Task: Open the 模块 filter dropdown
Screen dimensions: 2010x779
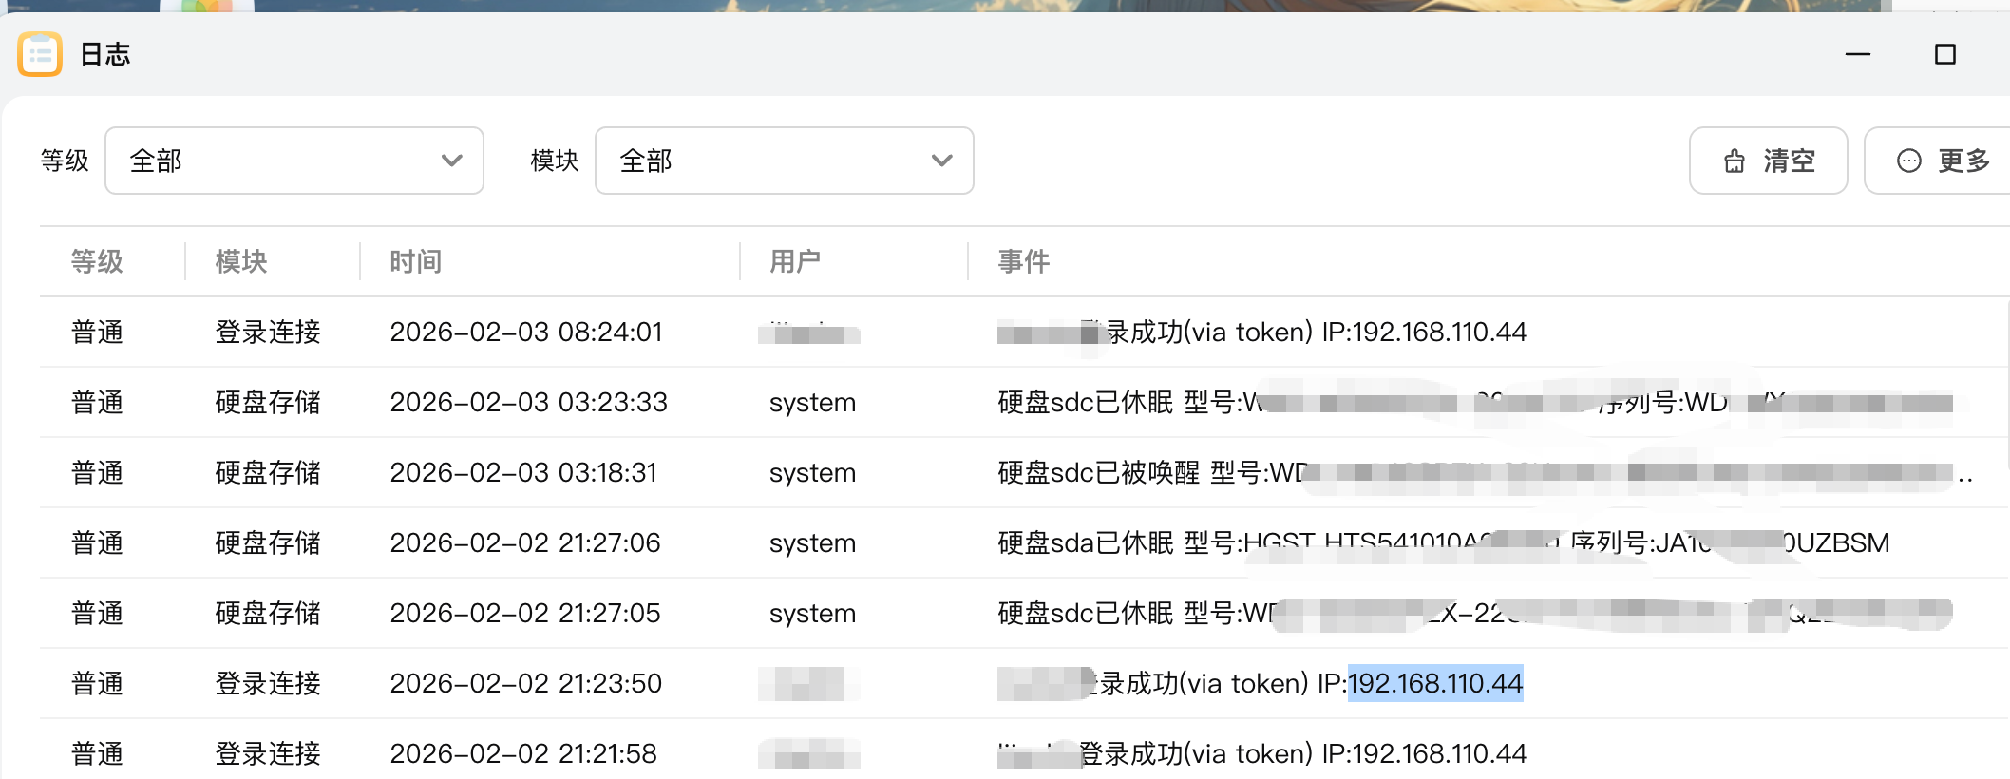Action: tap(785, 161)
